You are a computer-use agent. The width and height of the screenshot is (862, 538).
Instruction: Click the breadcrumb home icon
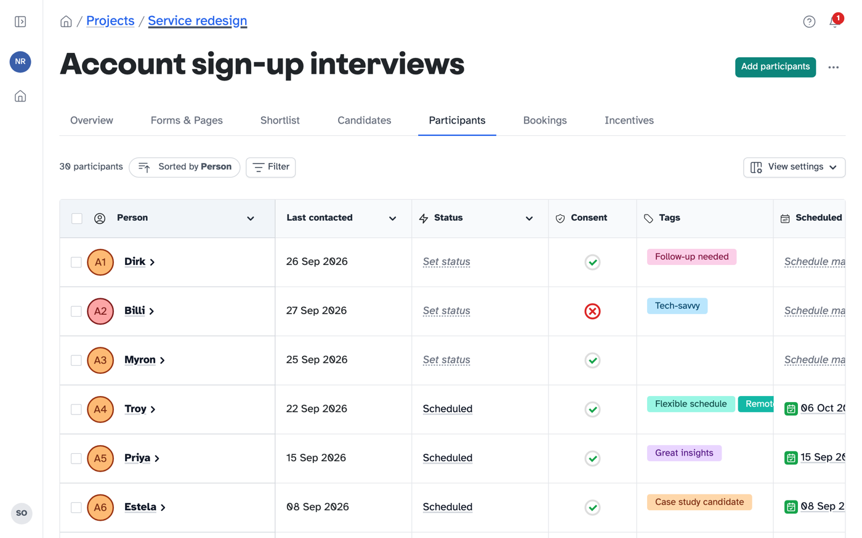(x=66, y=22)
